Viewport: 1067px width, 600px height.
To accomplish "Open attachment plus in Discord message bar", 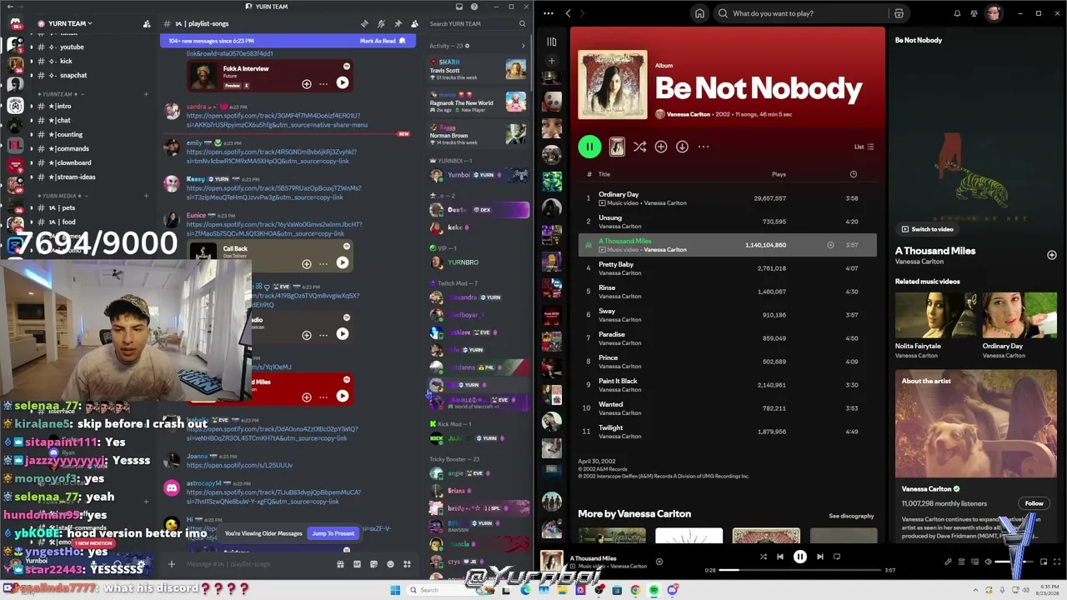I will (x=172, y=564).
